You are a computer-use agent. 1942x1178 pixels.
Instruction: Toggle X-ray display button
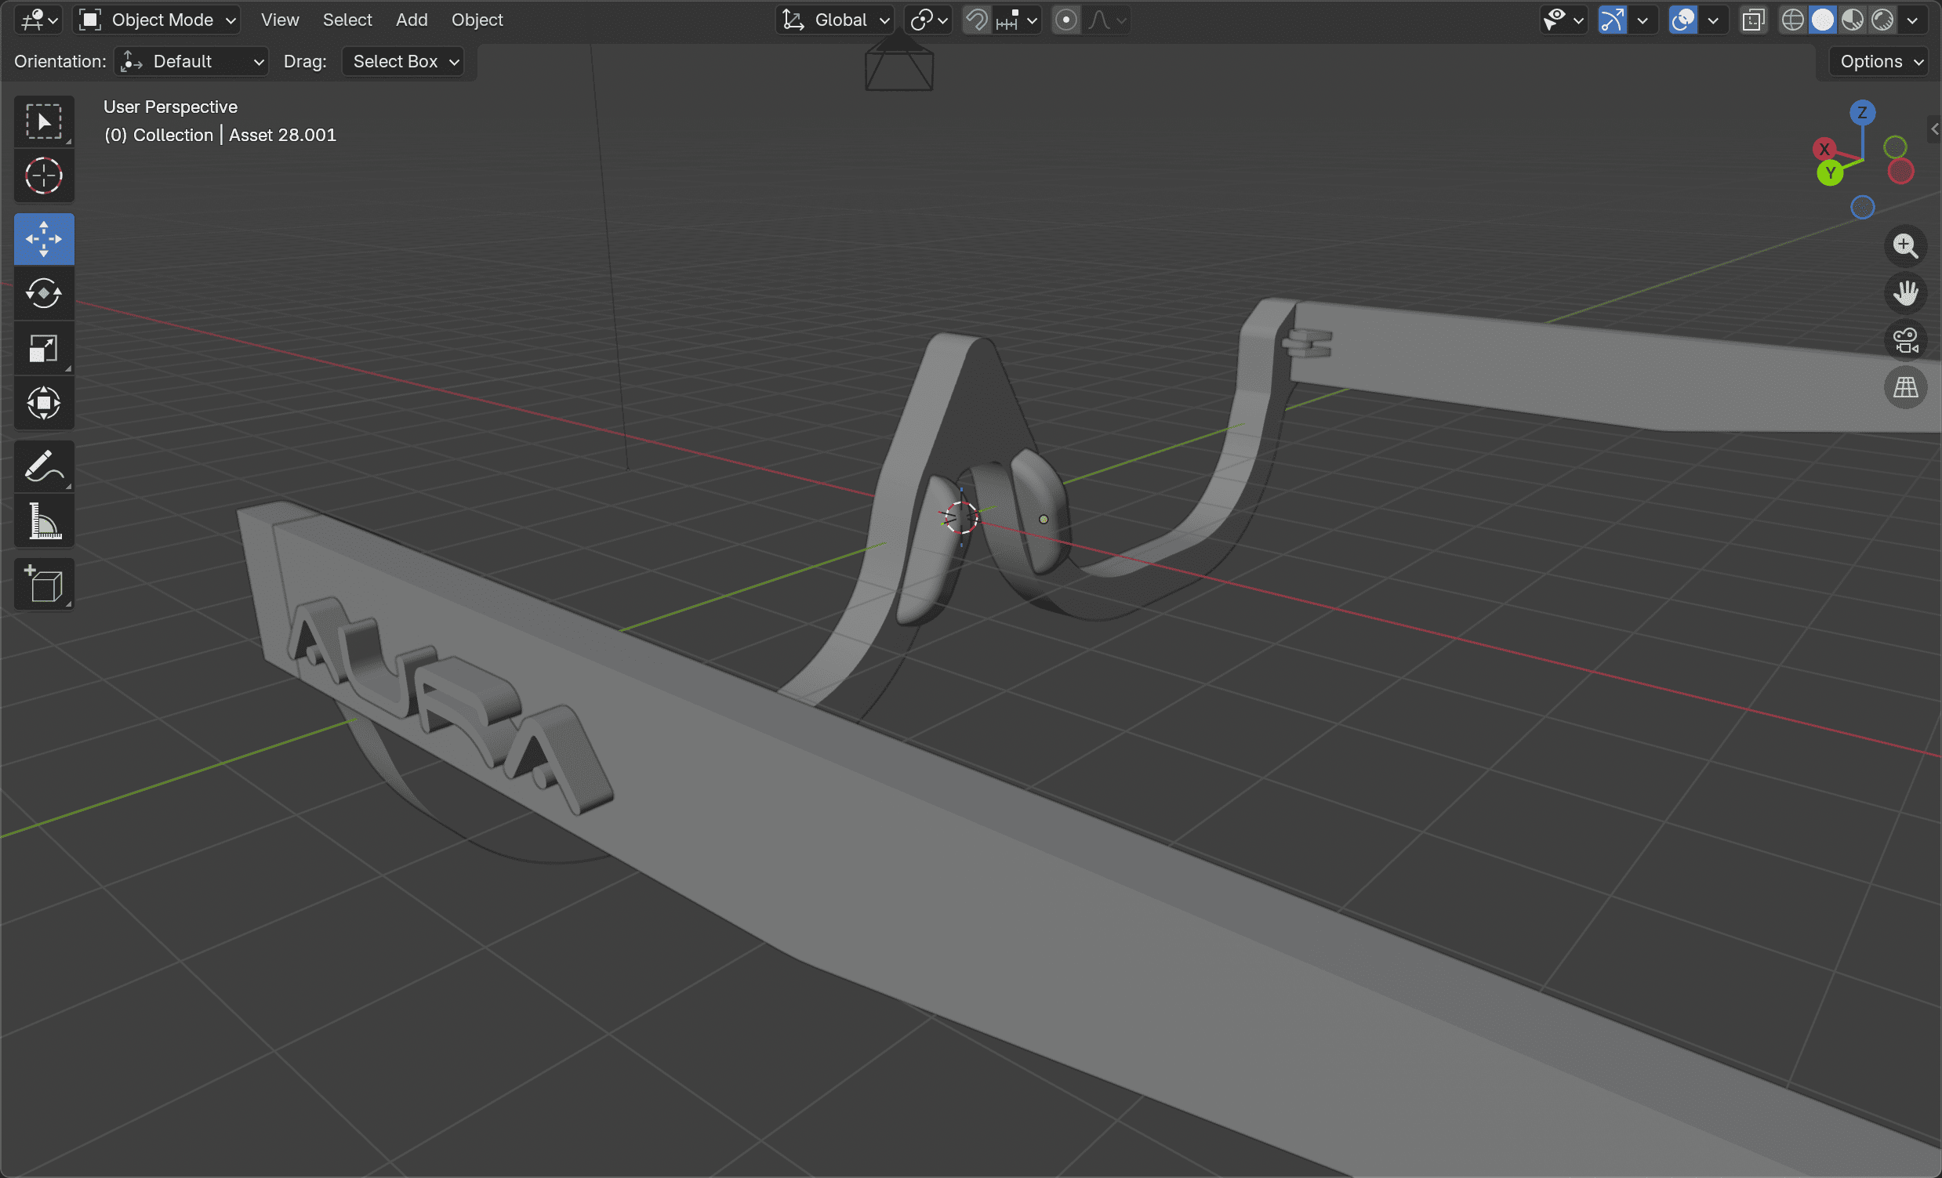pyautogui.click(x=1753, y=20)
